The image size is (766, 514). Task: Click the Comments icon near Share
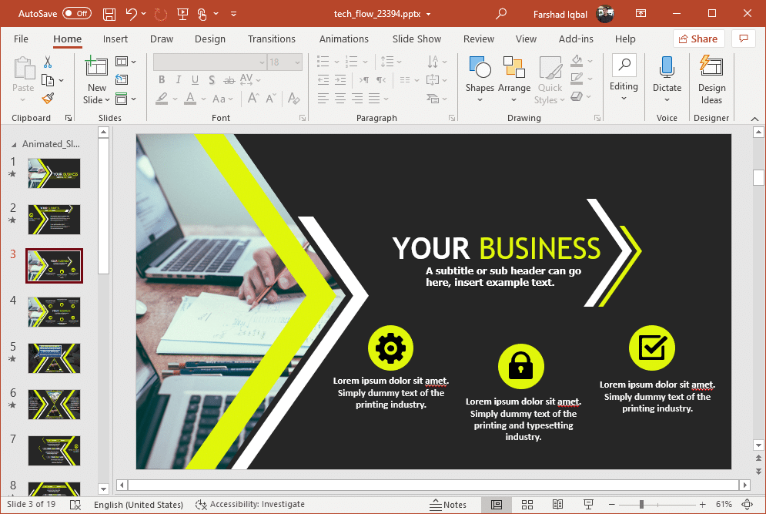(744, 39)
